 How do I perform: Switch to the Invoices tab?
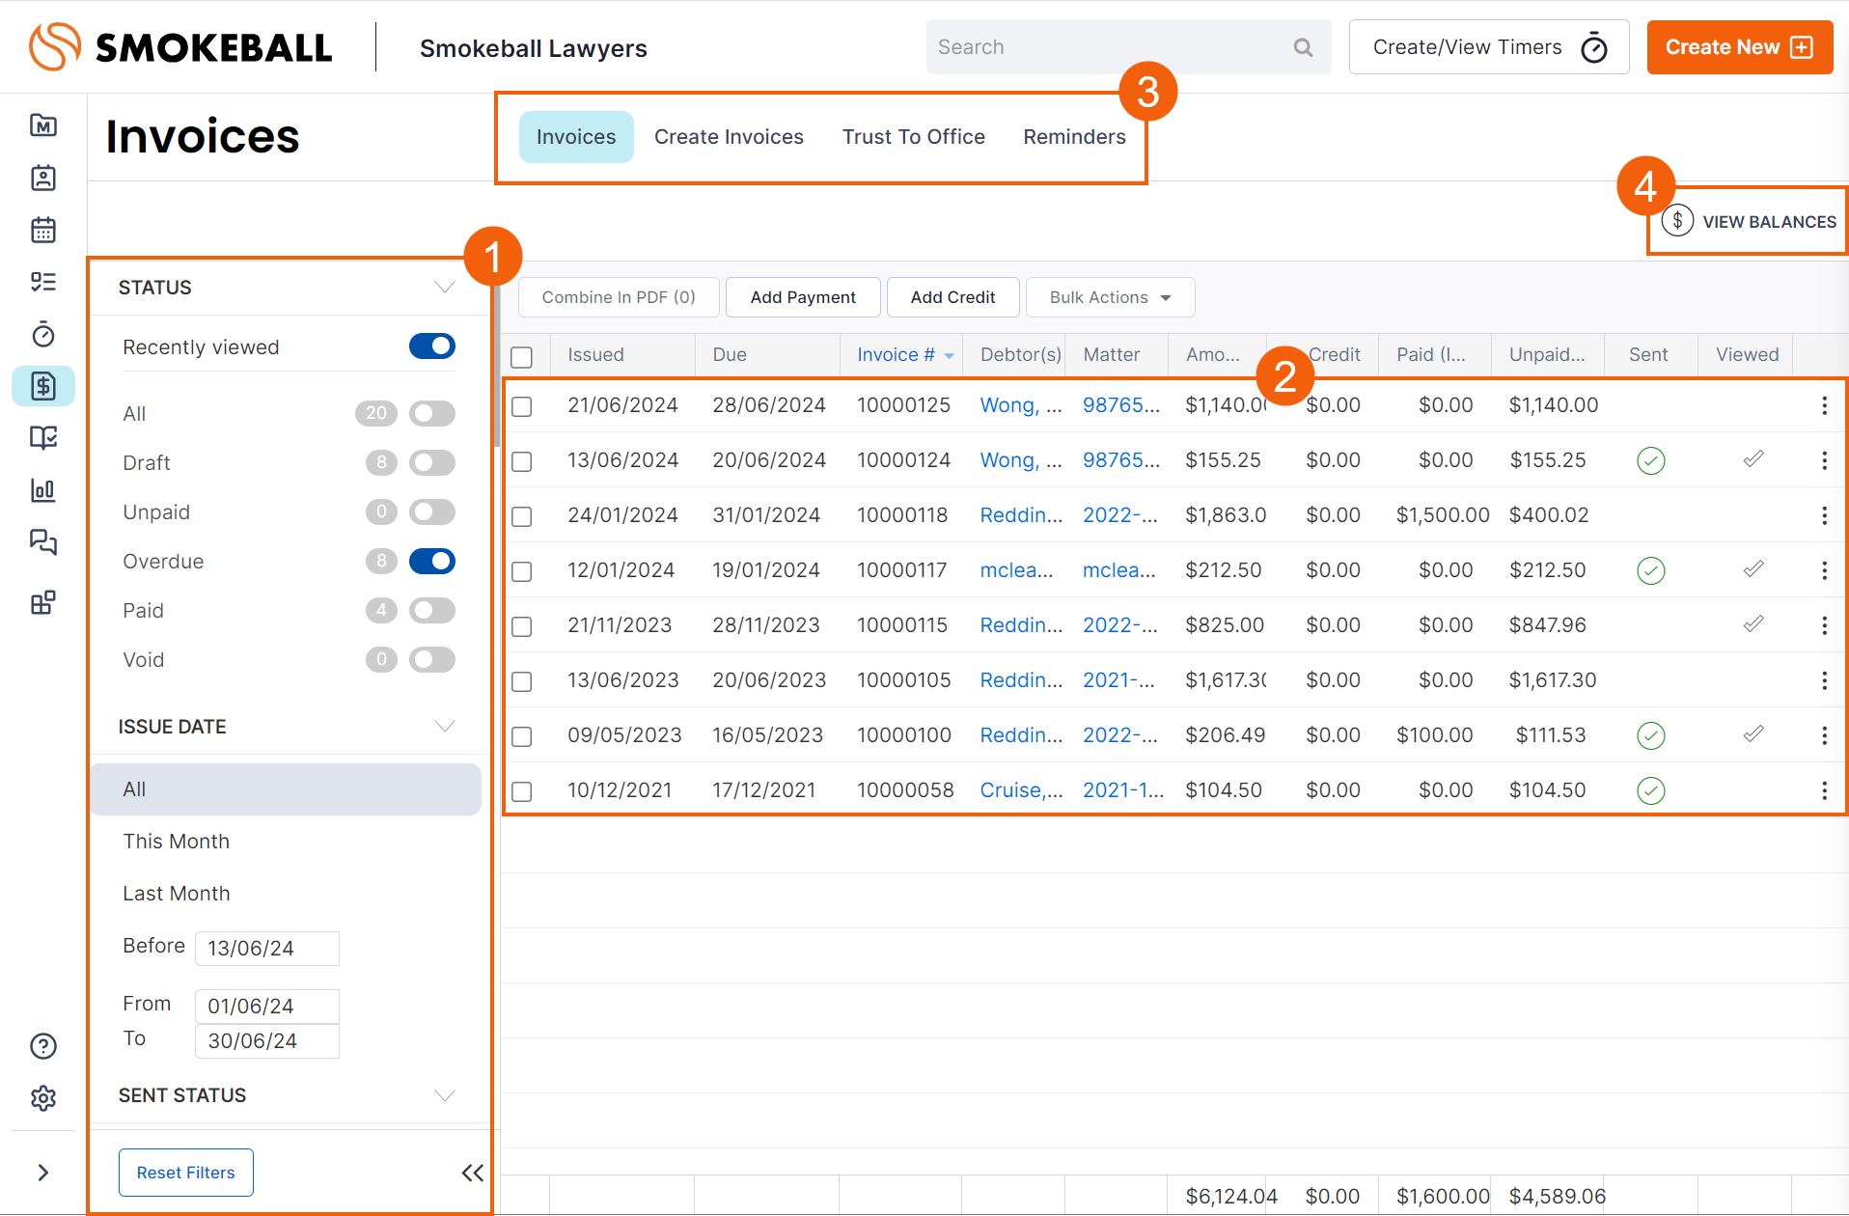coord(576,137)
